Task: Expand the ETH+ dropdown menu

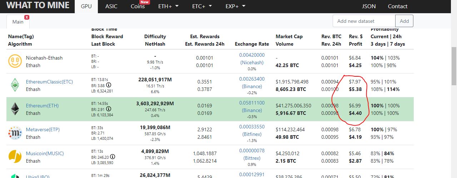Action: (x=168, y=6)
